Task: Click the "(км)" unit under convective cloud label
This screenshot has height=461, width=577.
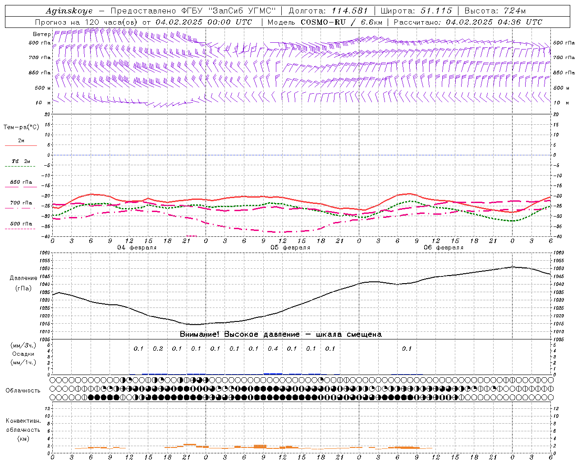Action: [23, 438]
